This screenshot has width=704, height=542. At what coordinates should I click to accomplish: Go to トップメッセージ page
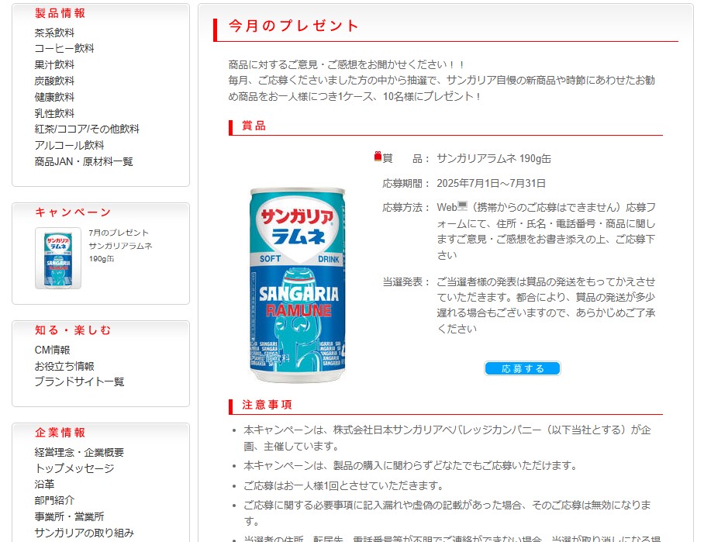[74, 468]
